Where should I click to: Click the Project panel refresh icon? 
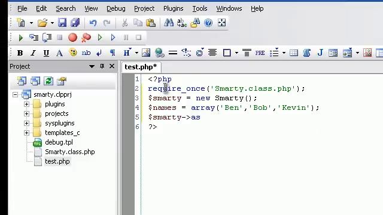(x=48, y=81)
